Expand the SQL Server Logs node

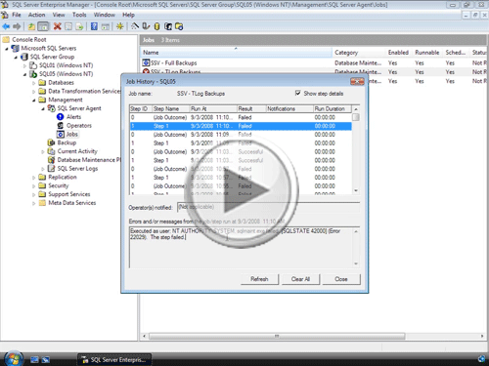(43, 169)
